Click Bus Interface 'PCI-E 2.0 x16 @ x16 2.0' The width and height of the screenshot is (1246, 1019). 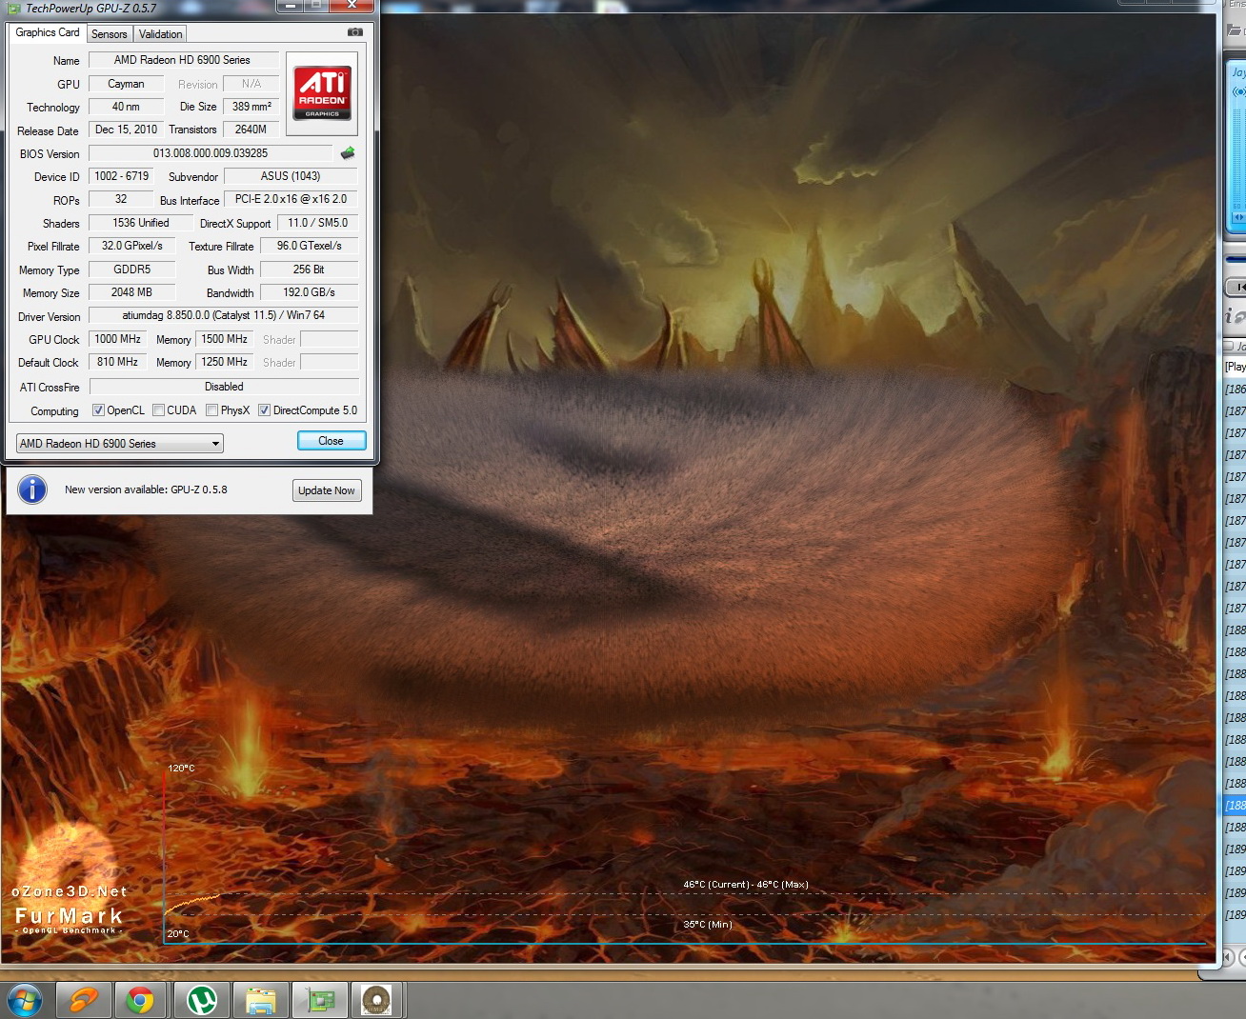tap(291, 199)
